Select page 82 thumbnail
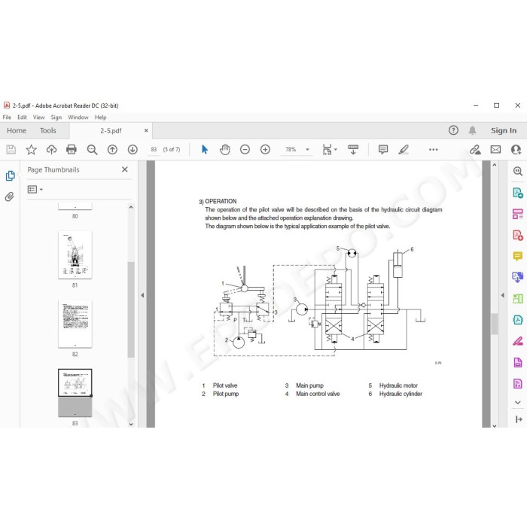Image resolution: width=527 pixels, height=527 pixels. pos(75,324)
